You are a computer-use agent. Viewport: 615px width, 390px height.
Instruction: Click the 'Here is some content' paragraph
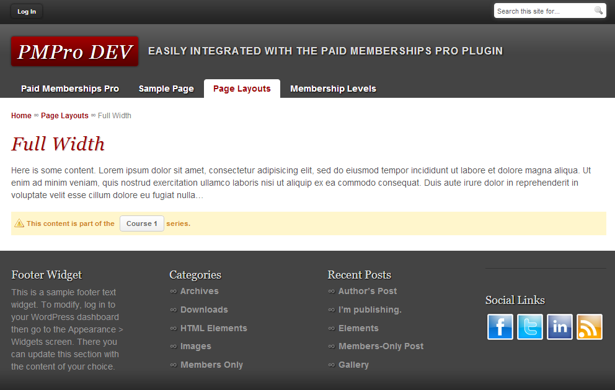tap(301, 183)
